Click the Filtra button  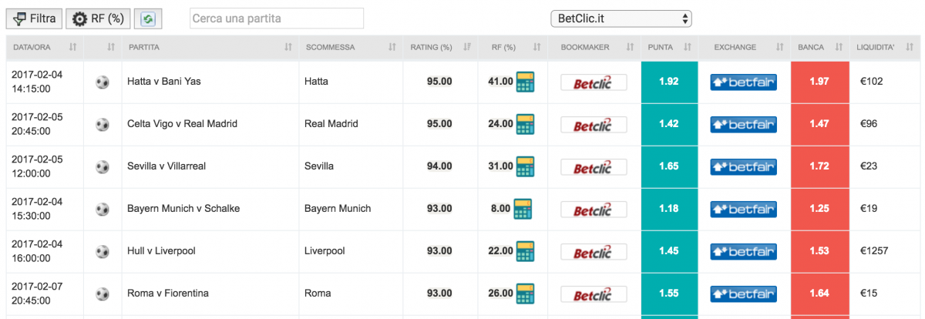pyautogui.click(x=35, y=18)
